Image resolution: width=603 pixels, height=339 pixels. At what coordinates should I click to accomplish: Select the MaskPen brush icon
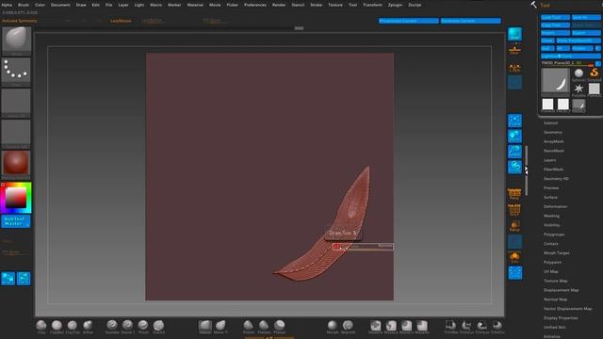[375, 326]
